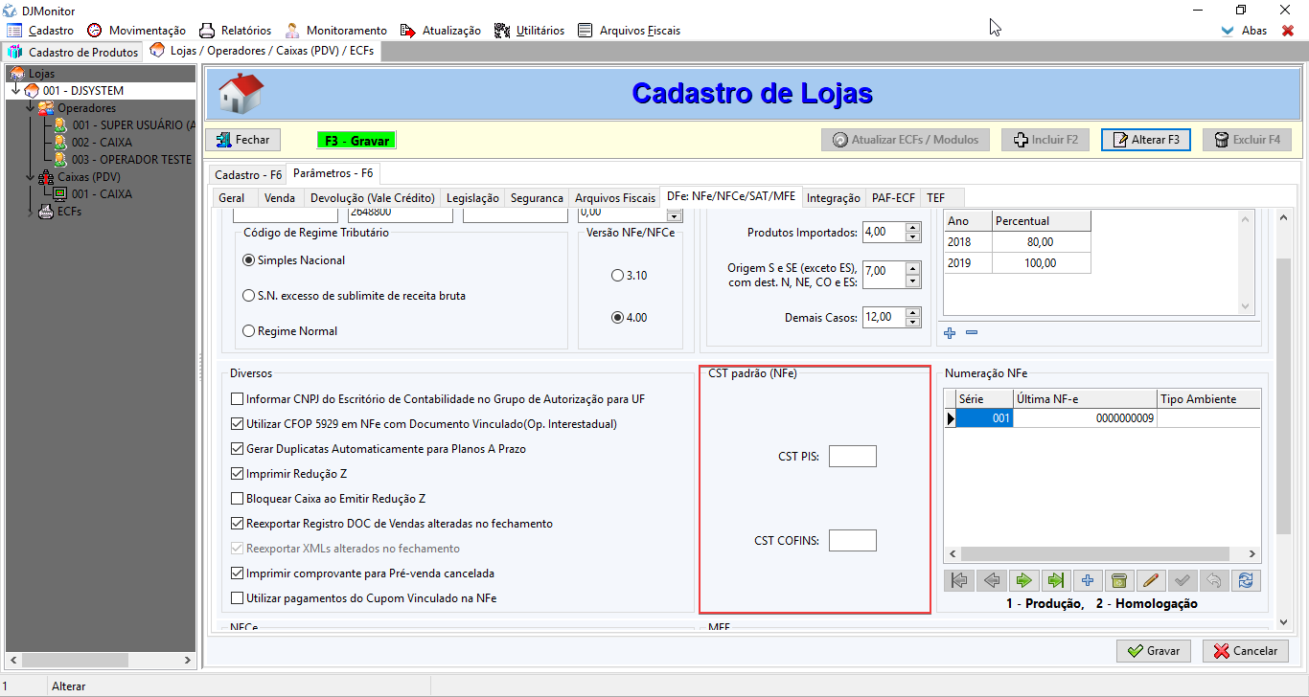The width and height of the screenshot is (1309, 697).
Task: Toggle Bloquear Caixa ao Emitir Redução Z
Action: 238,499
